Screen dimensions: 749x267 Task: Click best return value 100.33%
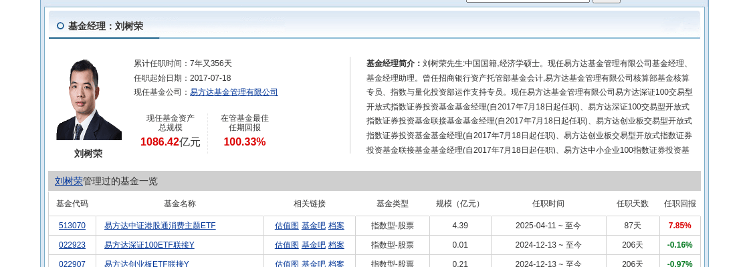coord(245,142)
